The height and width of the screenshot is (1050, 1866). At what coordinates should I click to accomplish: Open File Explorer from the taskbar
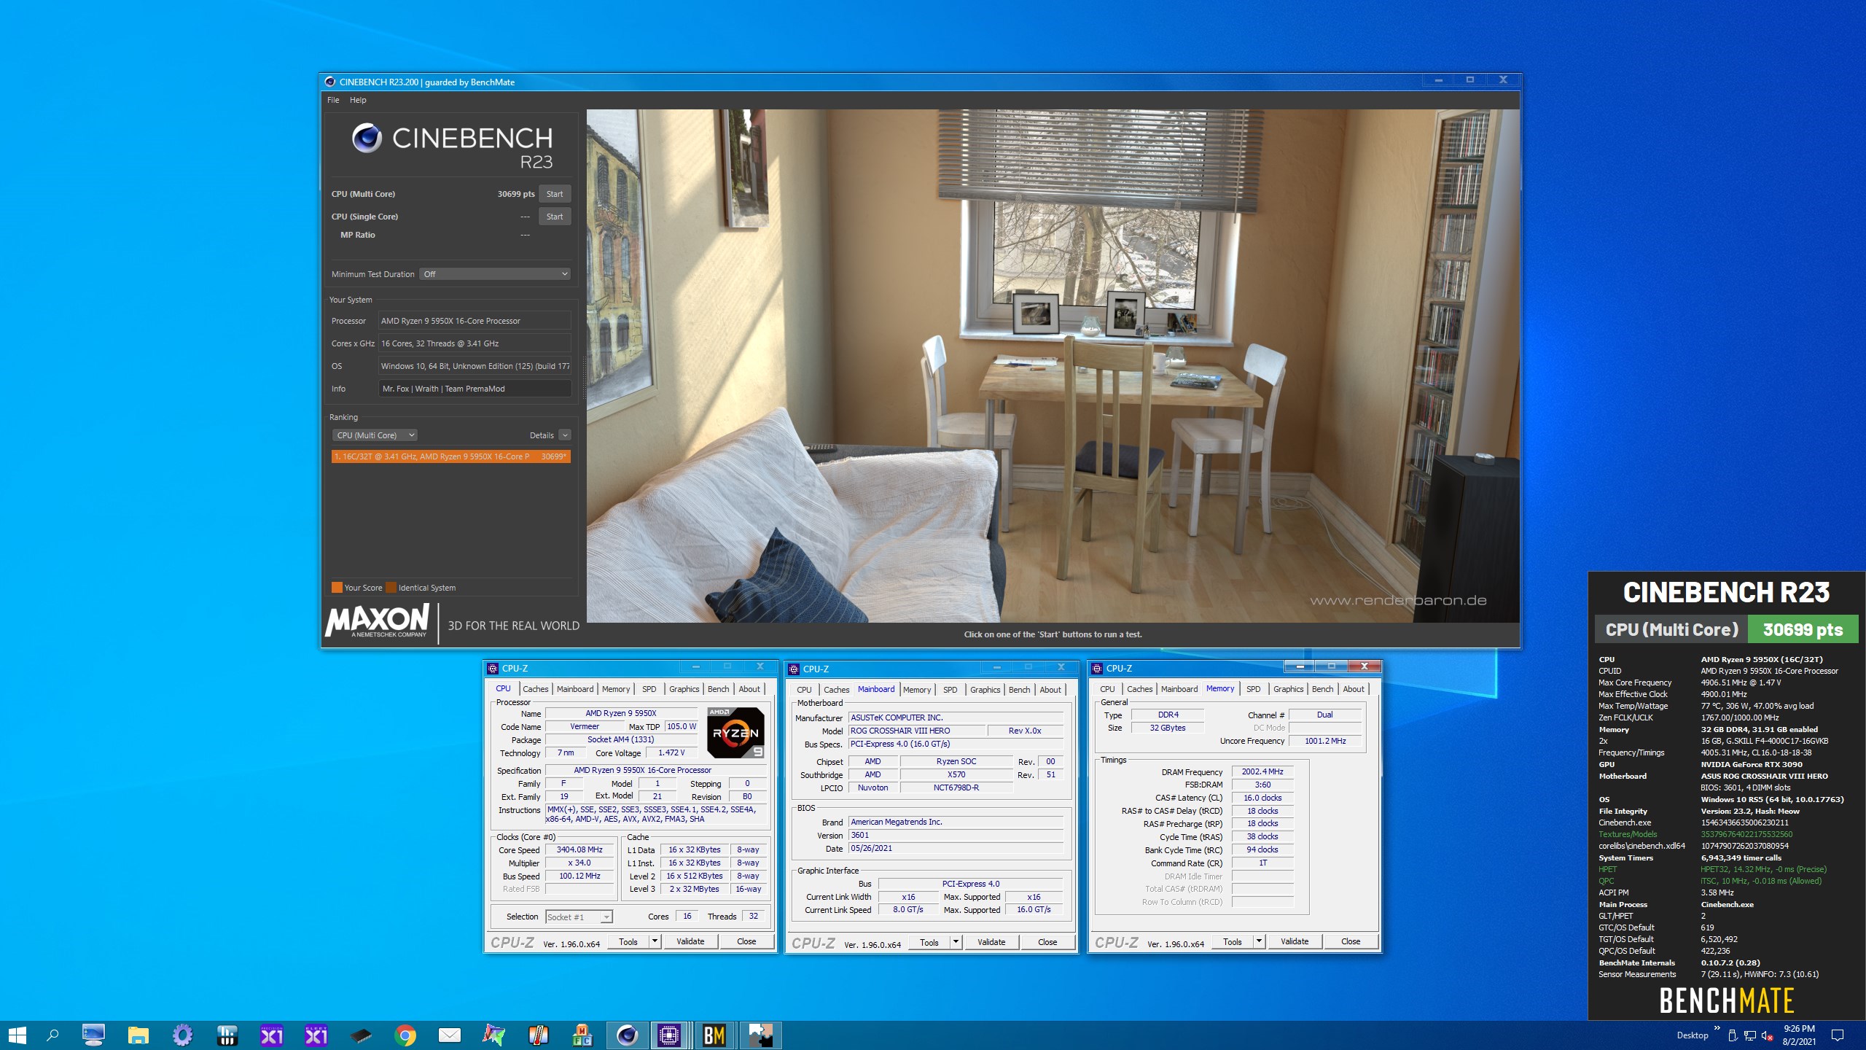(138, 1035)
